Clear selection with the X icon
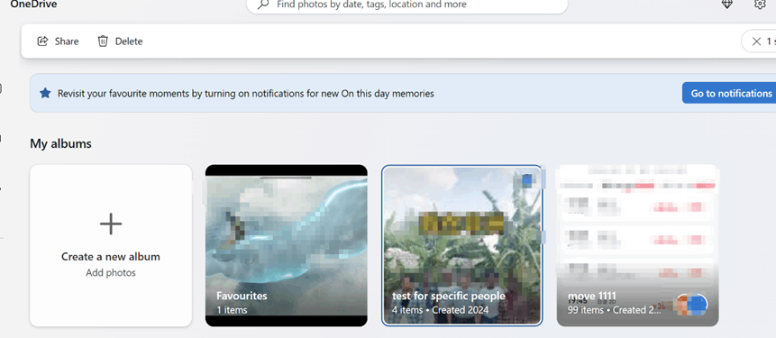 756,41
